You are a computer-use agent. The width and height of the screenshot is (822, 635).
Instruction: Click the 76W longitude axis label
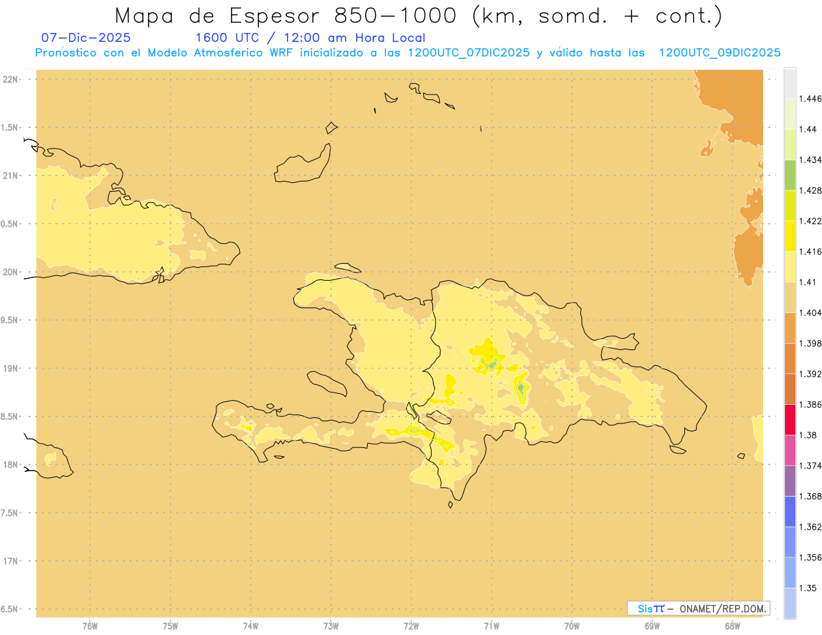(90, 625)
